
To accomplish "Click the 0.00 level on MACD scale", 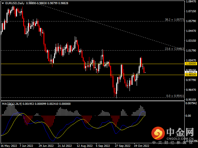I will (x=188, y=116).
